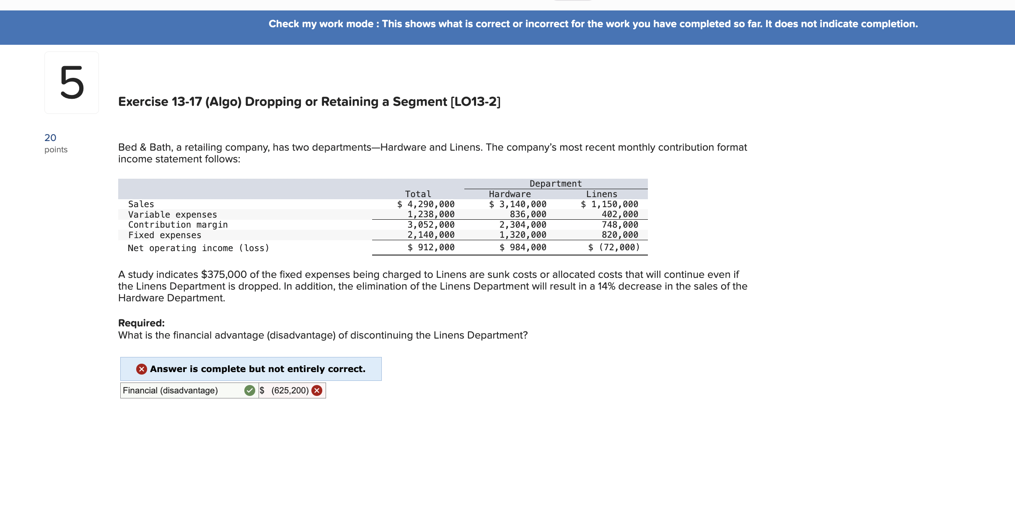Click the question number 5 box
The height and width of the screenshot is (529, 1015).
(x=72, y=82)
